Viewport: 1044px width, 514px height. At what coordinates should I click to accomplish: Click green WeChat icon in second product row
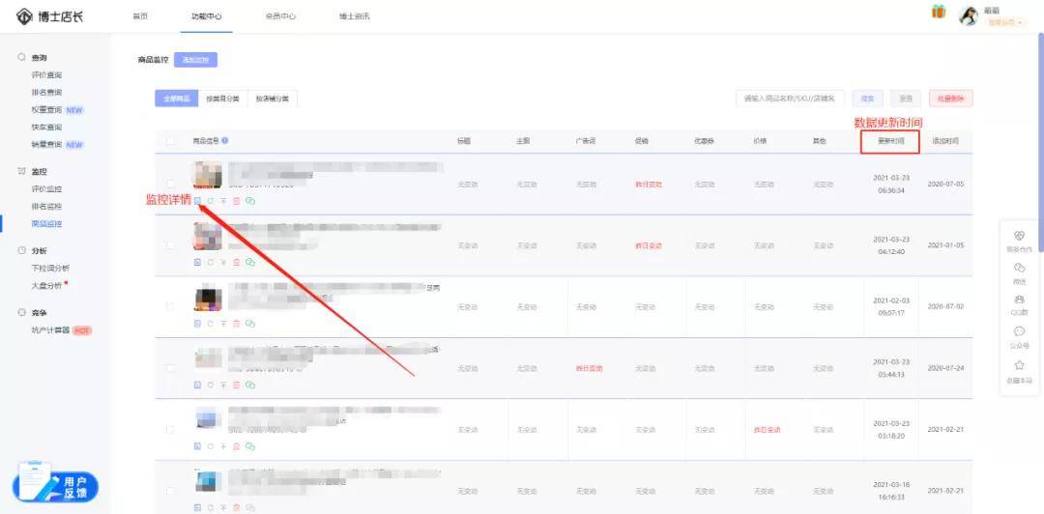click(x=249, y=262)
